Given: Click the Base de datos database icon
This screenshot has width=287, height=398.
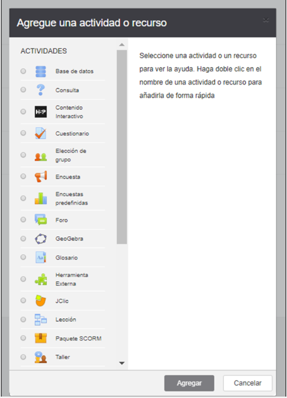Looking at the screenshot, I should pos(41,71).
